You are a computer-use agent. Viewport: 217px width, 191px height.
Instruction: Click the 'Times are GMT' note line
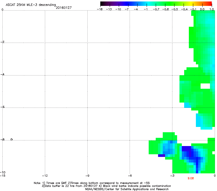click(91, 183)
